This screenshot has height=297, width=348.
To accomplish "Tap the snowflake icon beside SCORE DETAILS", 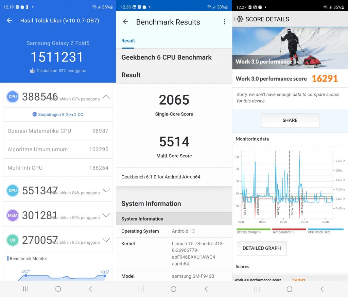I will (240, 19).
